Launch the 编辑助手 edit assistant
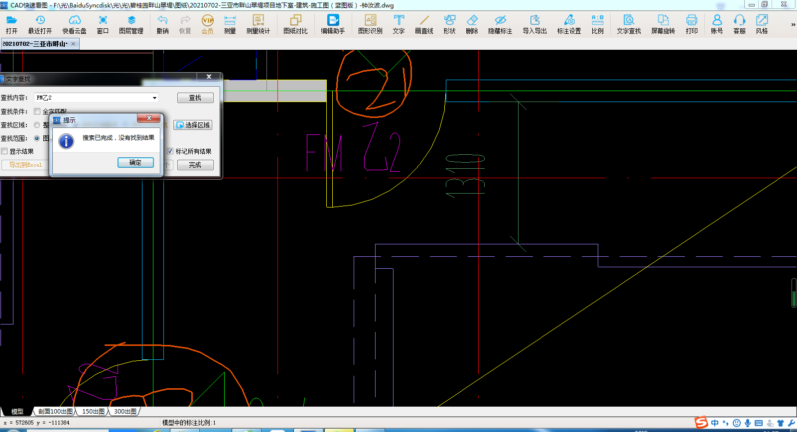 click(333, 24)
